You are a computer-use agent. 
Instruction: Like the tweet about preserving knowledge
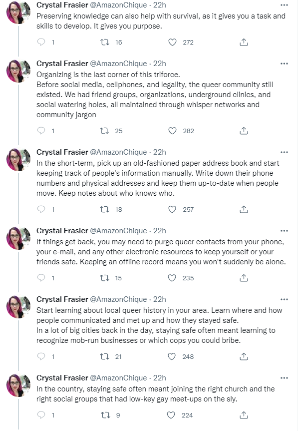pyautogui.click(x=172, y=42)
